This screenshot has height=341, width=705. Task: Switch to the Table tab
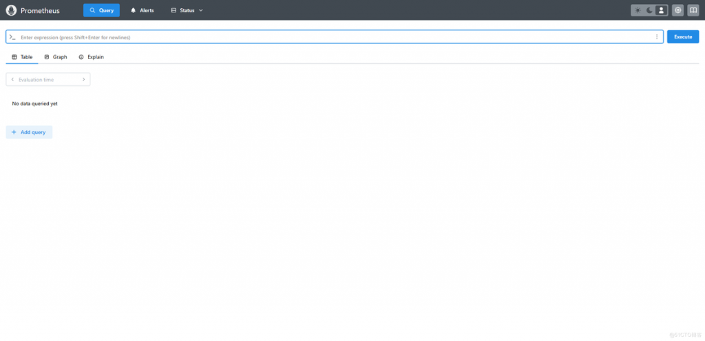tap(22, 57)
